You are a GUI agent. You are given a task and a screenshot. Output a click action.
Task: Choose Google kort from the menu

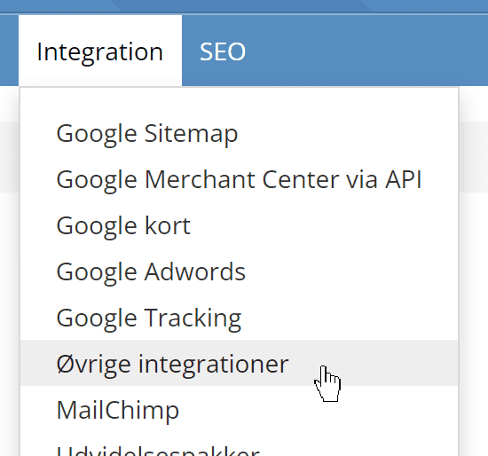239,225
